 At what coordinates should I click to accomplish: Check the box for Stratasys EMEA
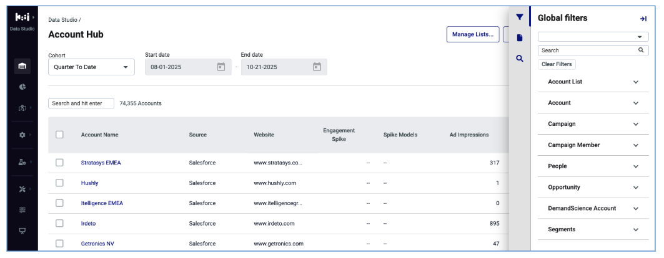tap(60, 163)
